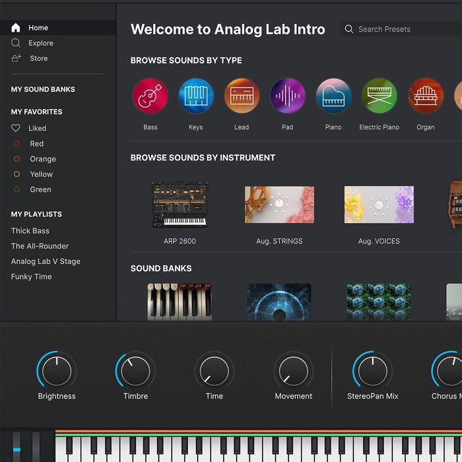
Task: Browse the Pad sound type icon
Action: tap(288, 96)
